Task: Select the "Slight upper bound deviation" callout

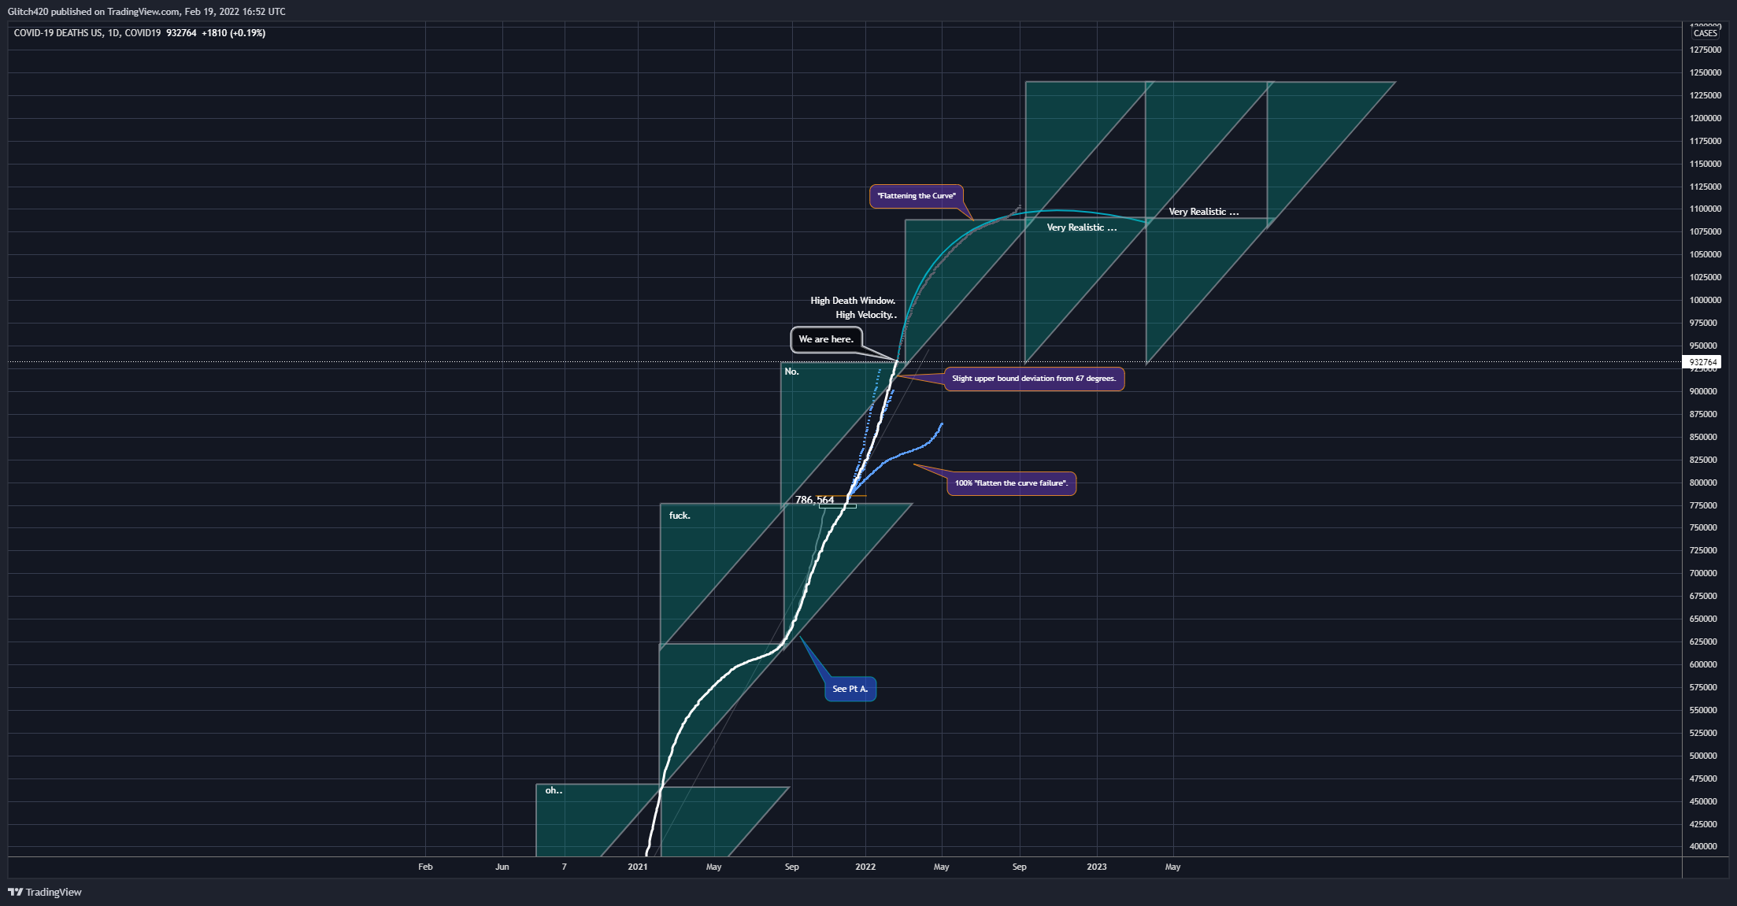Action: point(1034,379)
